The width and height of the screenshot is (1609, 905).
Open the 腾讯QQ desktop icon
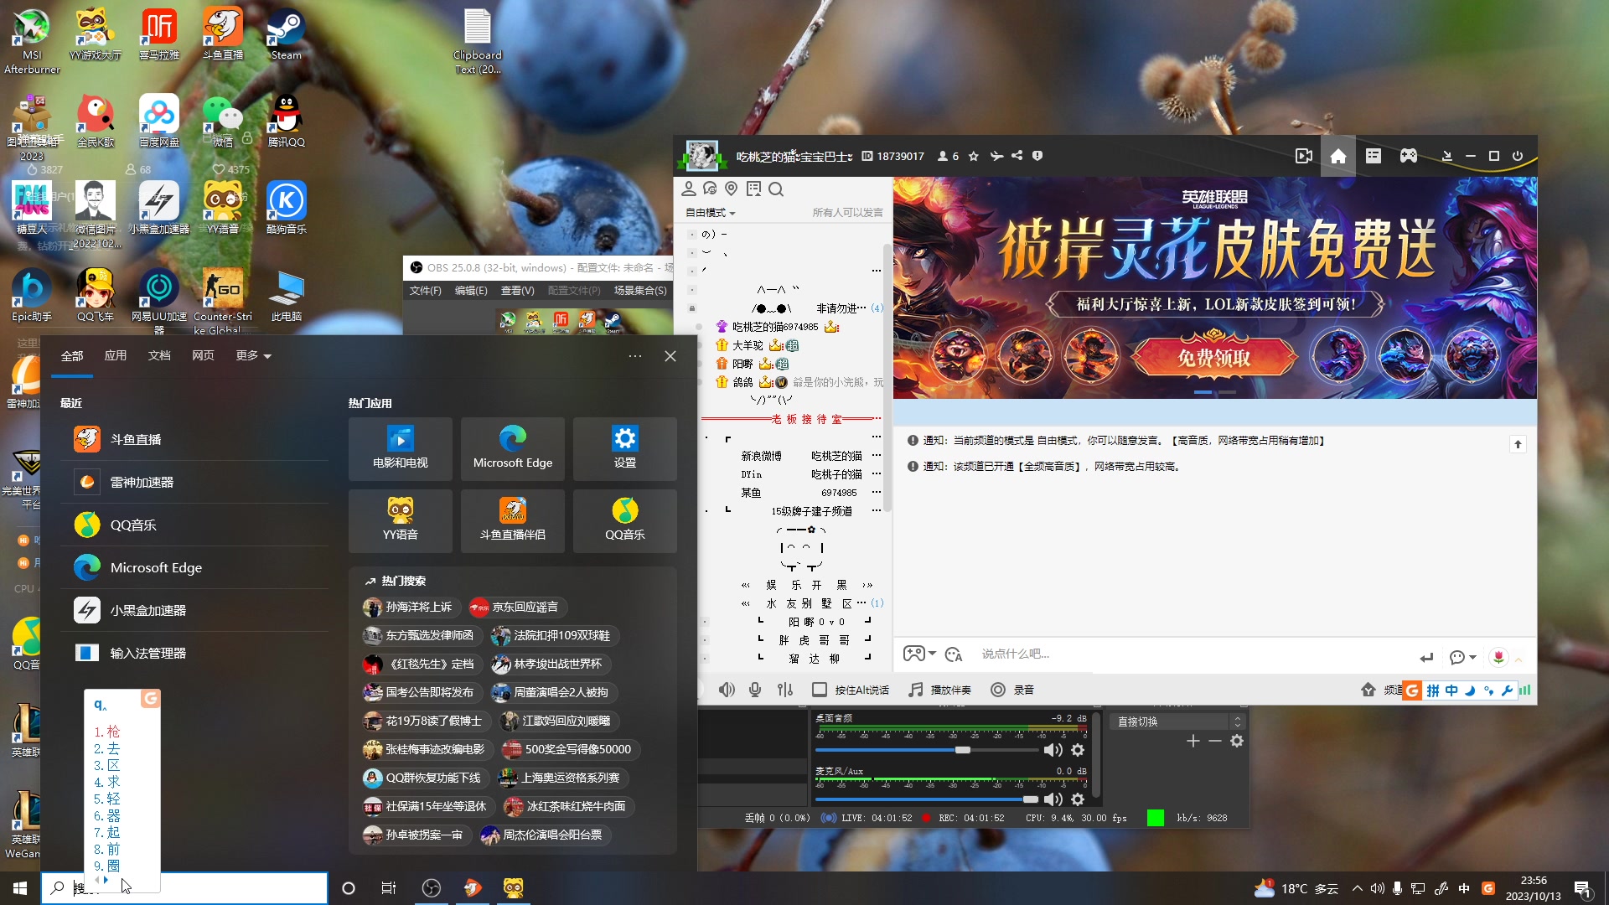click(x=286, y=122)
